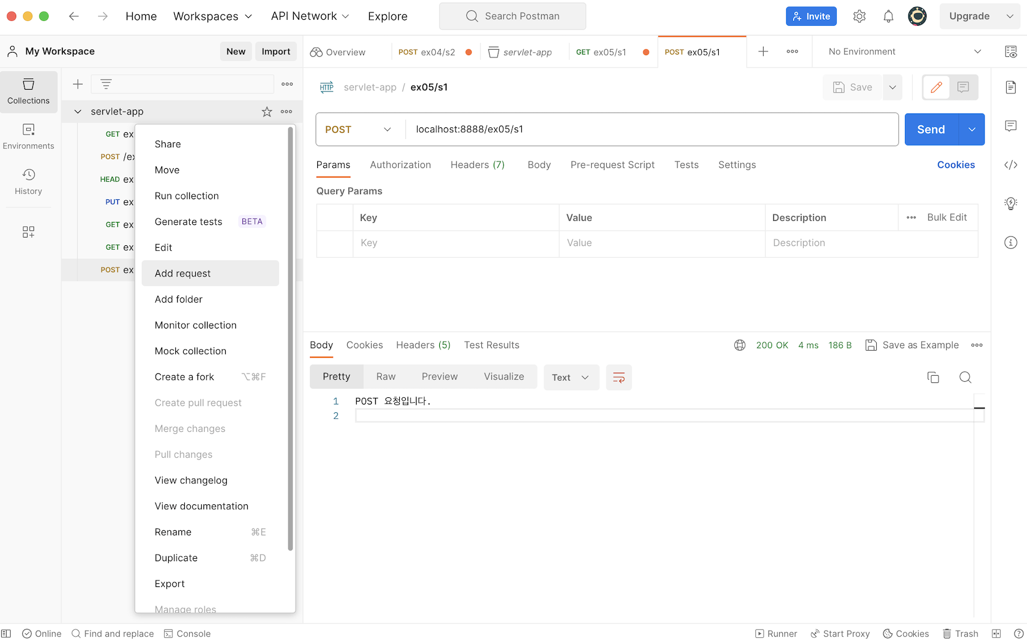The image size is (1027, 639).
Task: Open the settings gear icon
Action: [859, 16]
